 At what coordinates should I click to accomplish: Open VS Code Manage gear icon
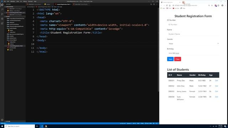click(x=2, y=120)
